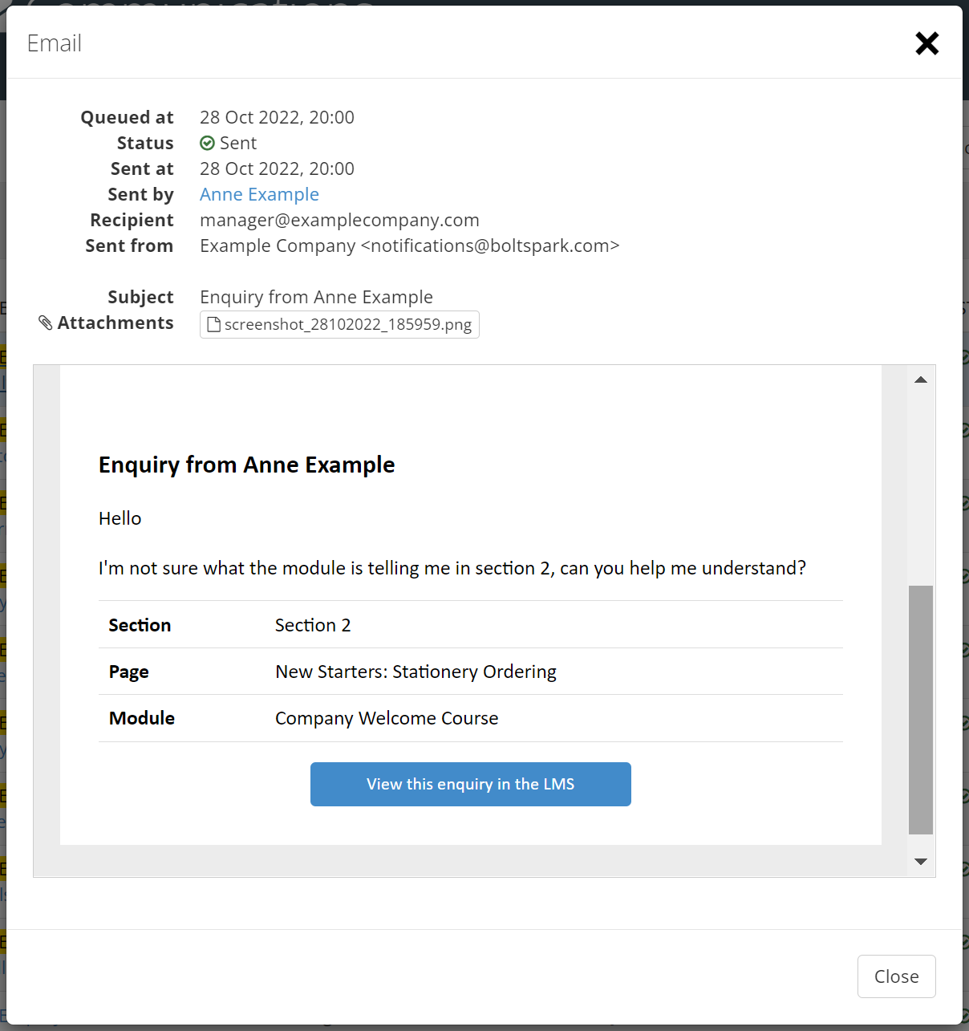Click View this enquiry in the LMS
Image resolution: width=969 pixels, height=1031 pixels.
coord(471,784)
